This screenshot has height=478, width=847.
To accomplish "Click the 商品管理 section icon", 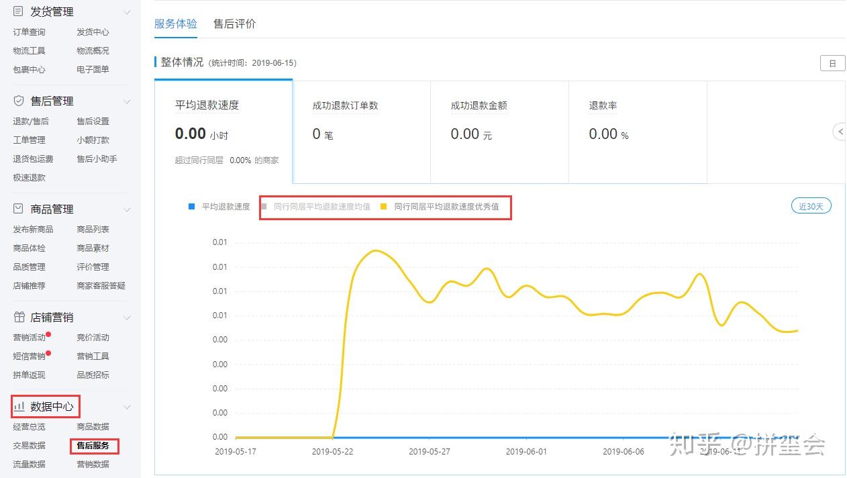I will point(19,209).
